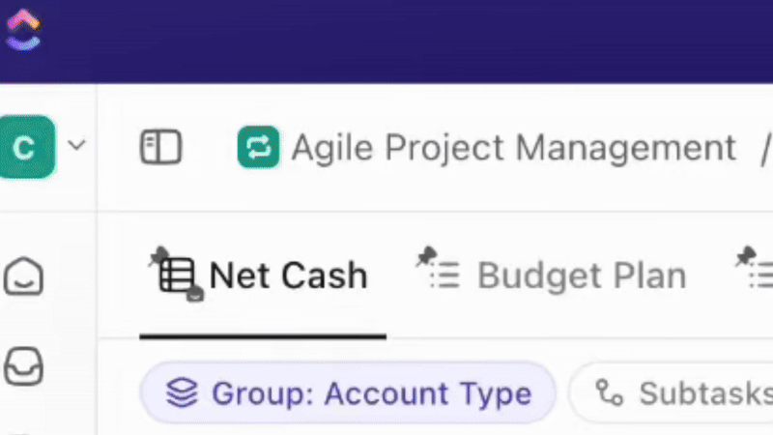Open the Inbox tray icon in the sidebar
This screenshot has height=435, width=773.
tap(23, 366)
